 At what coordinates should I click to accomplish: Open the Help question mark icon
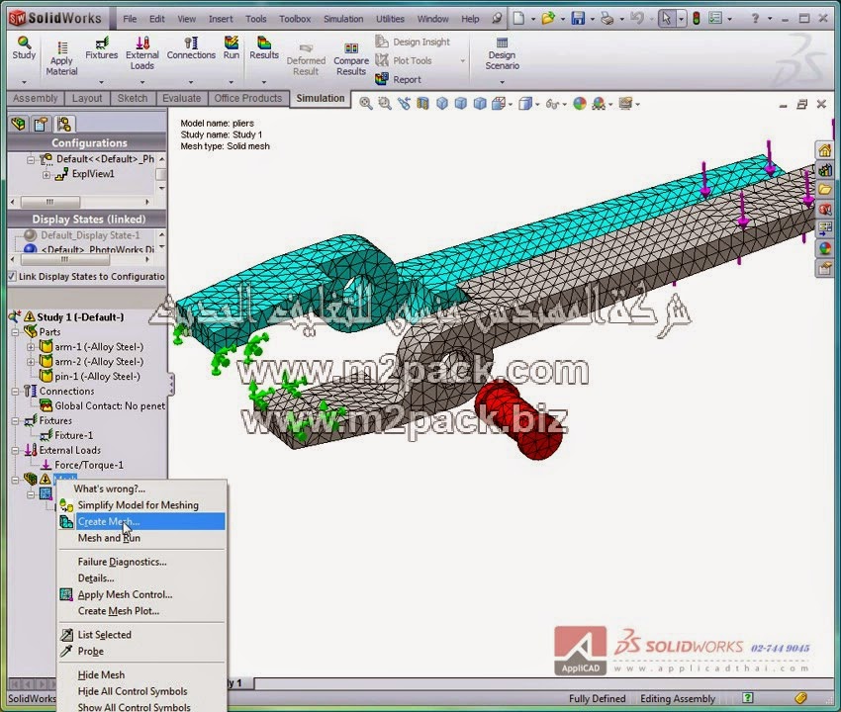coord(755,19)
